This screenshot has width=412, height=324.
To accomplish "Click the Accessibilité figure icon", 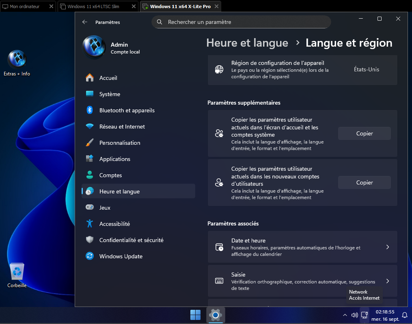I will tap(90, 223).
